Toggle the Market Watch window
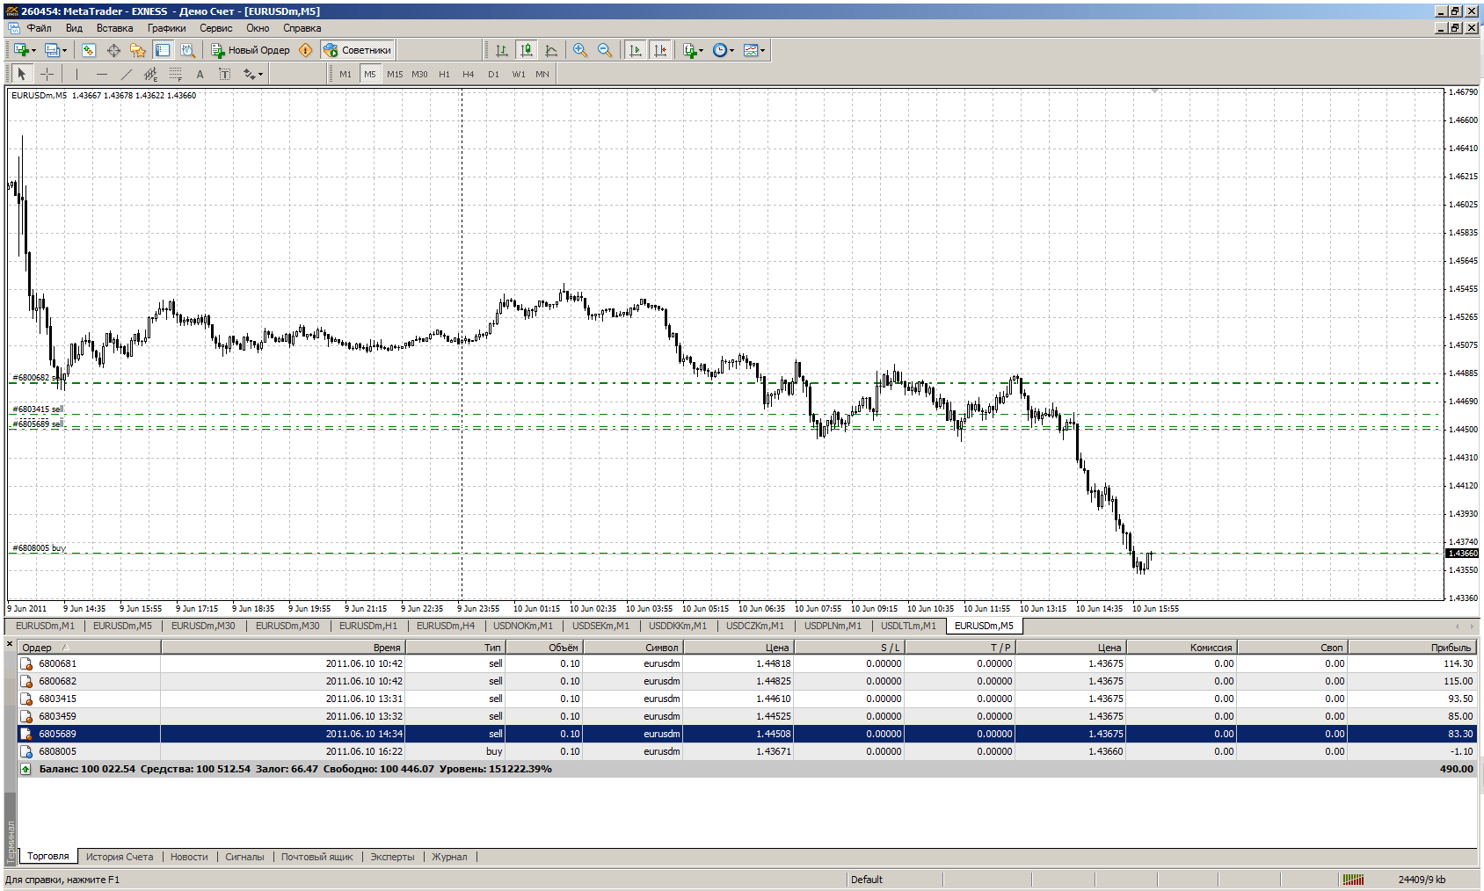 pos(89,50)
